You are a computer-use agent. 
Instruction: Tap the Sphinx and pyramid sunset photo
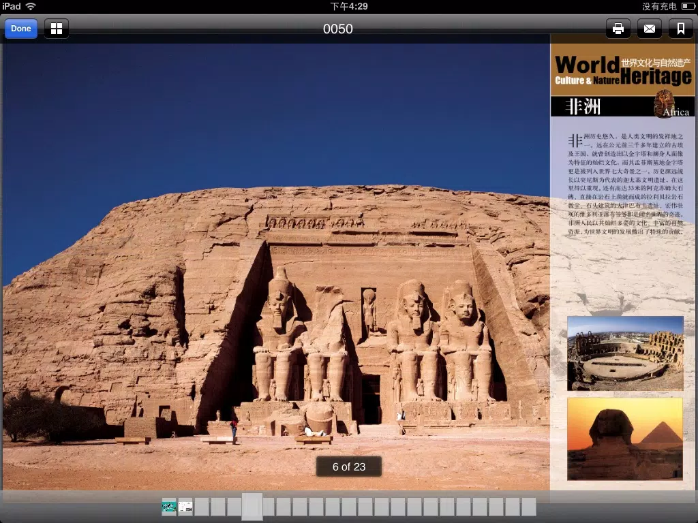pyautogui.click(x=625, y=439)
